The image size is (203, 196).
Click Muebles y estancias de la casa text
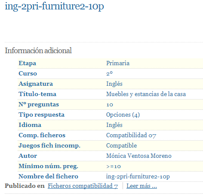[x=146, y=94]
